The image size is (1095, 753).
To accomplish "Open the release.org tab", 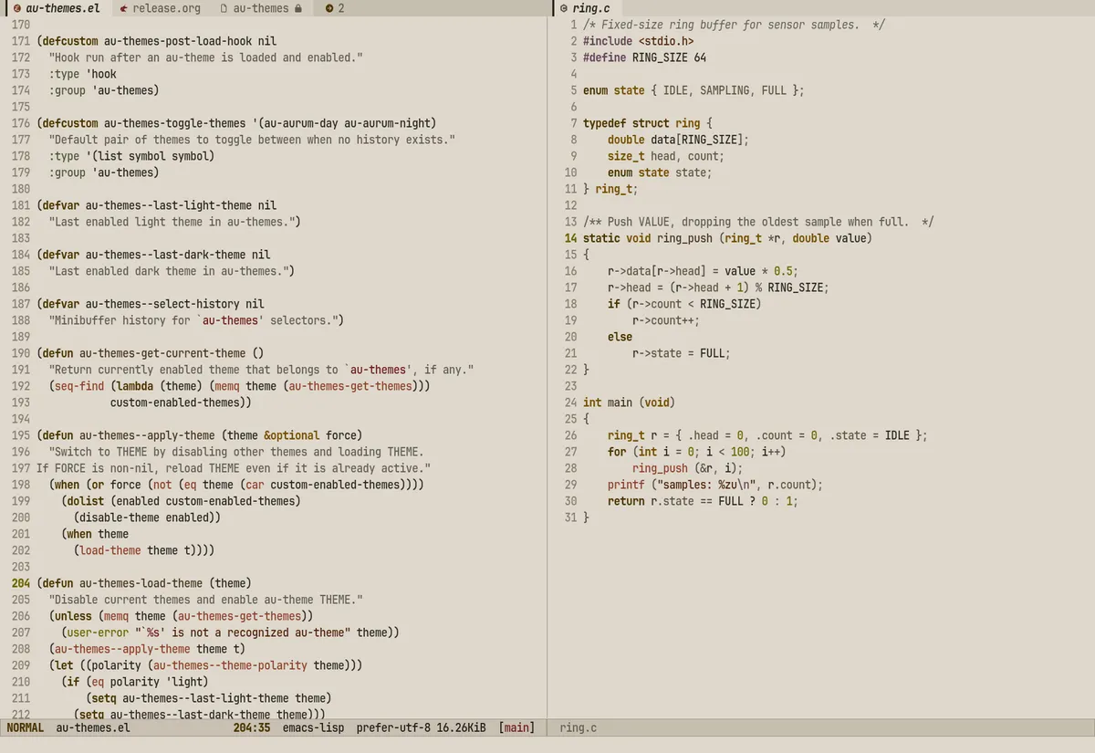I will click(160, 8).
